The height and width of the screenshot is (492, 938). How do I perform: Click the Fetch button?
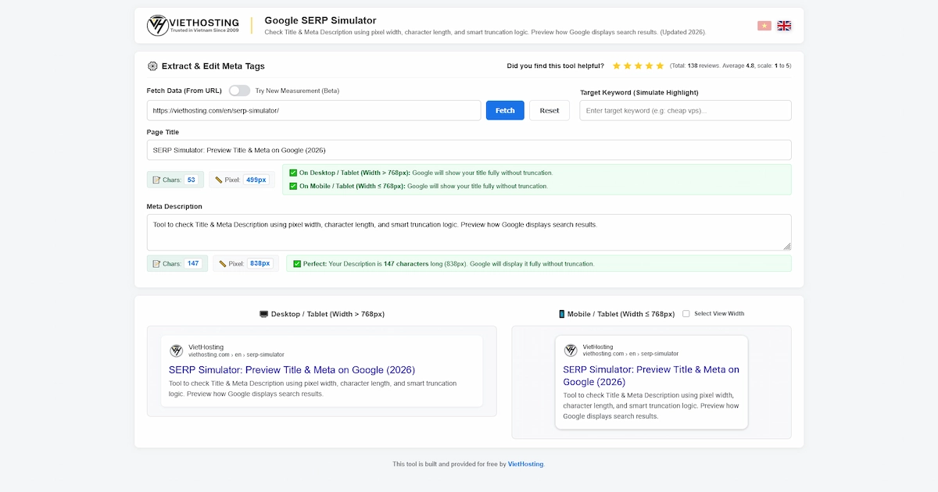[505, 110]
